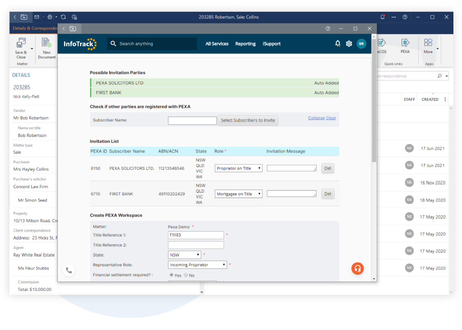Click the InfoTrack window vertical scrollbar
The width and height of the screenshot is (462, 330).
pyautogui.click(x=374, y=101)
